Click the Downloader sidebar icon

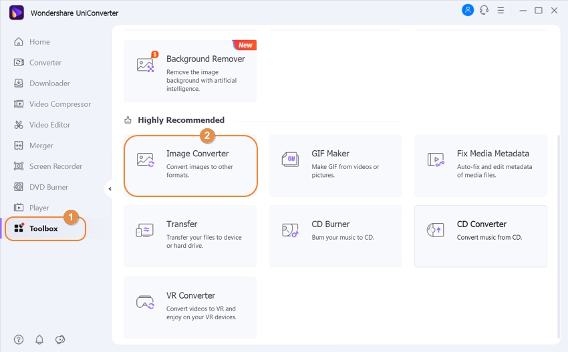(x=19, y=83)
